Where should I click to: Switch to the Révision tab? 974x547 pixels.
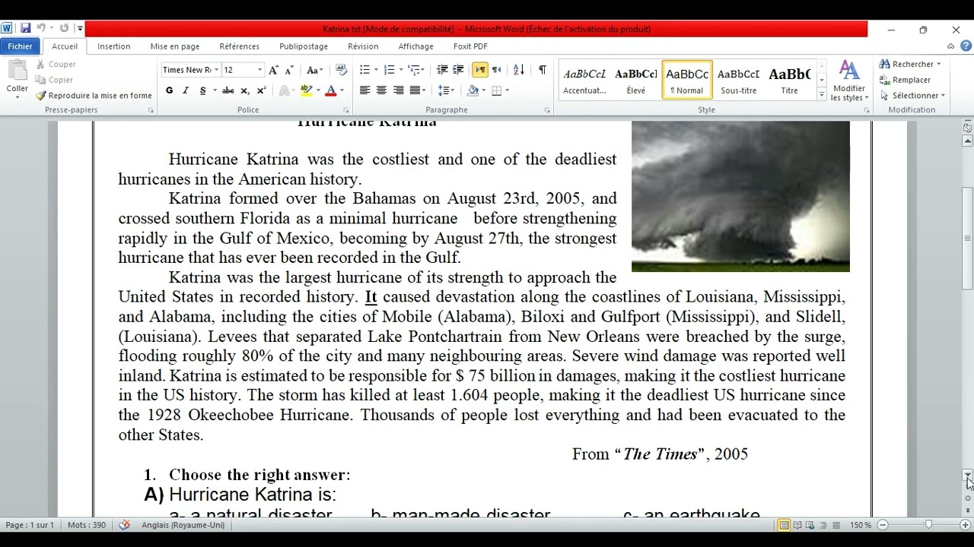pos(363,46)
